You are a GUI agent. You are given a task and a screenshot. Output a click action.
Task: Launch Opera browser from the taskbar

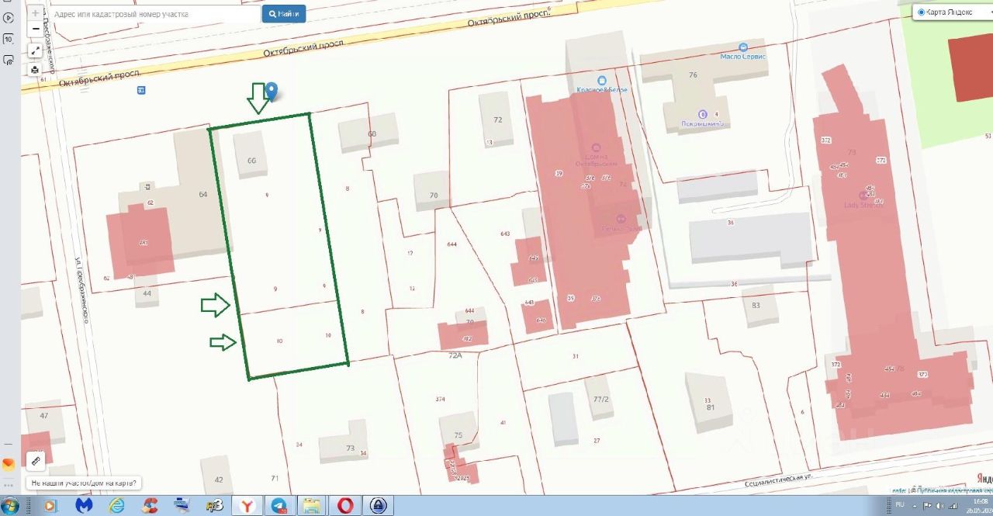(x=345, y=505)
